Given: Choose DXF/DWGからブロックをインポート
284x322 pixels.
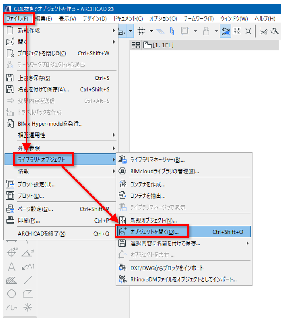Looking at the screenshot, I should tap(184, 268).
